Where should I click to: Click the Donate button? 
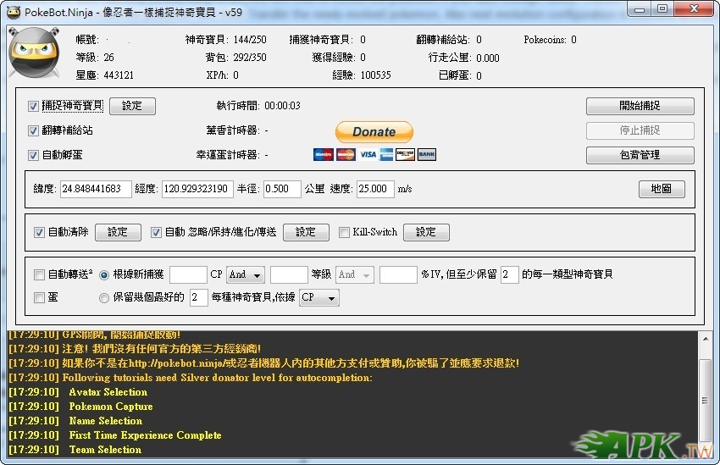374,132
